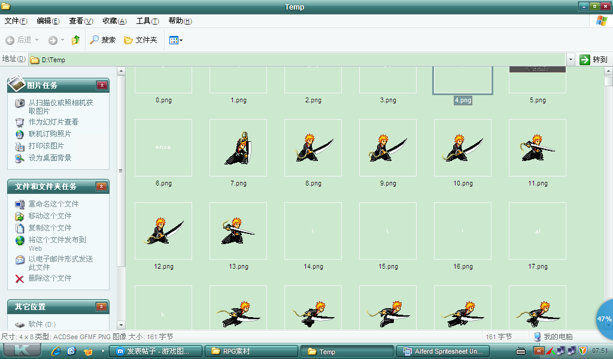Open 软件 (D:) drive icon link
The width and height of the screenshot is (613, 359).
20,324
